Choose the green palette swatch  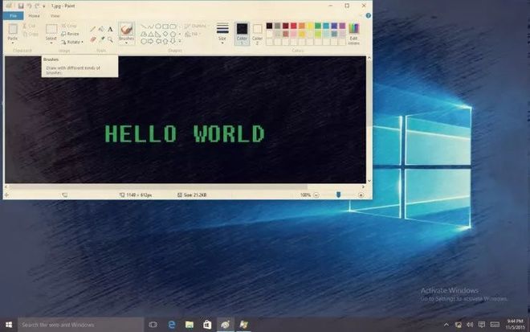coord(318,26)
